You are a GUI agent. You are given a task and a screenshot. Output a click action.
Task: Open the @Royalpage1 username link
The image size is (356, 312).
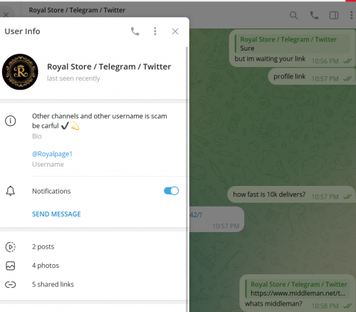[x=52, y=154]
